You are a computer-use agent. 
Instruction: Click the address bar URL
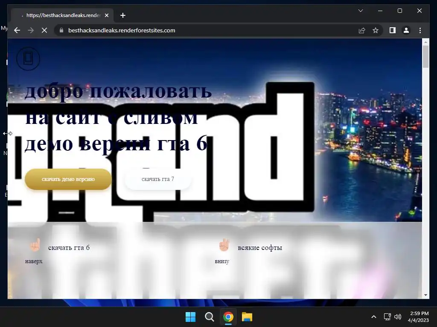[122, 30]
